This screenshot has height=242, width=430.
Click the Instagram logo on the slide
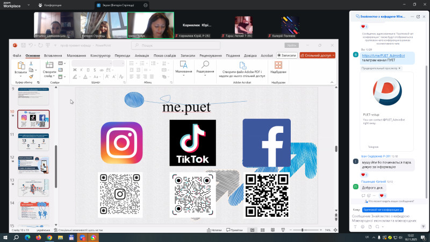(121, 143)
